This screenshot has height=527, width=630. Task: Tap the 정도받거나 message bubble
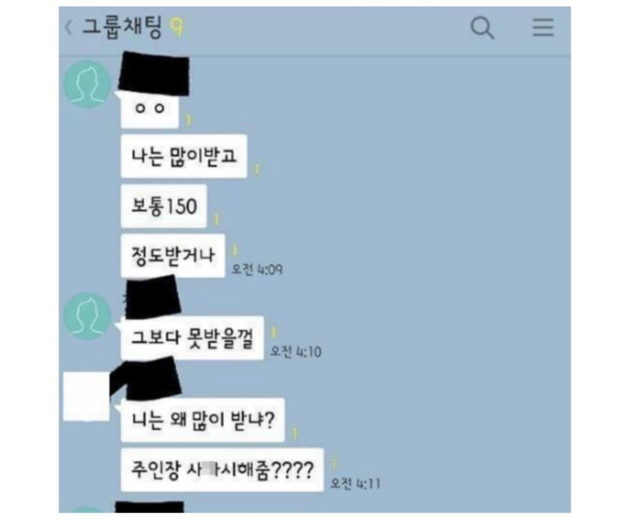coord(173,256)
